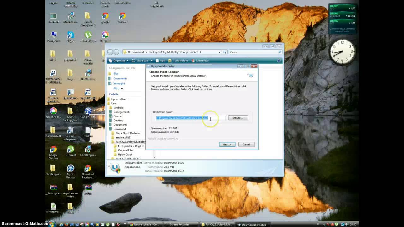
Task: Select Uplay Crack folder in tree
Action: coord(125,154)
